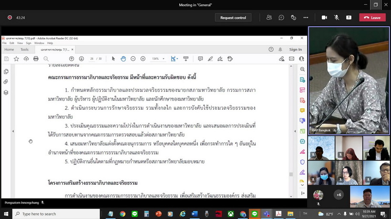Open the reactions icon in Teams

tap(294, 18)
